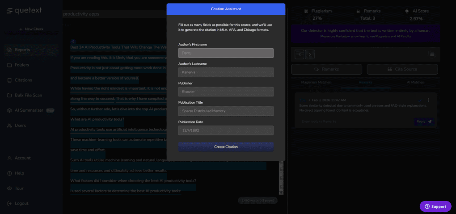
Task: Open Bulk File Scan via its folder icon
Action: tap(9, 95)
